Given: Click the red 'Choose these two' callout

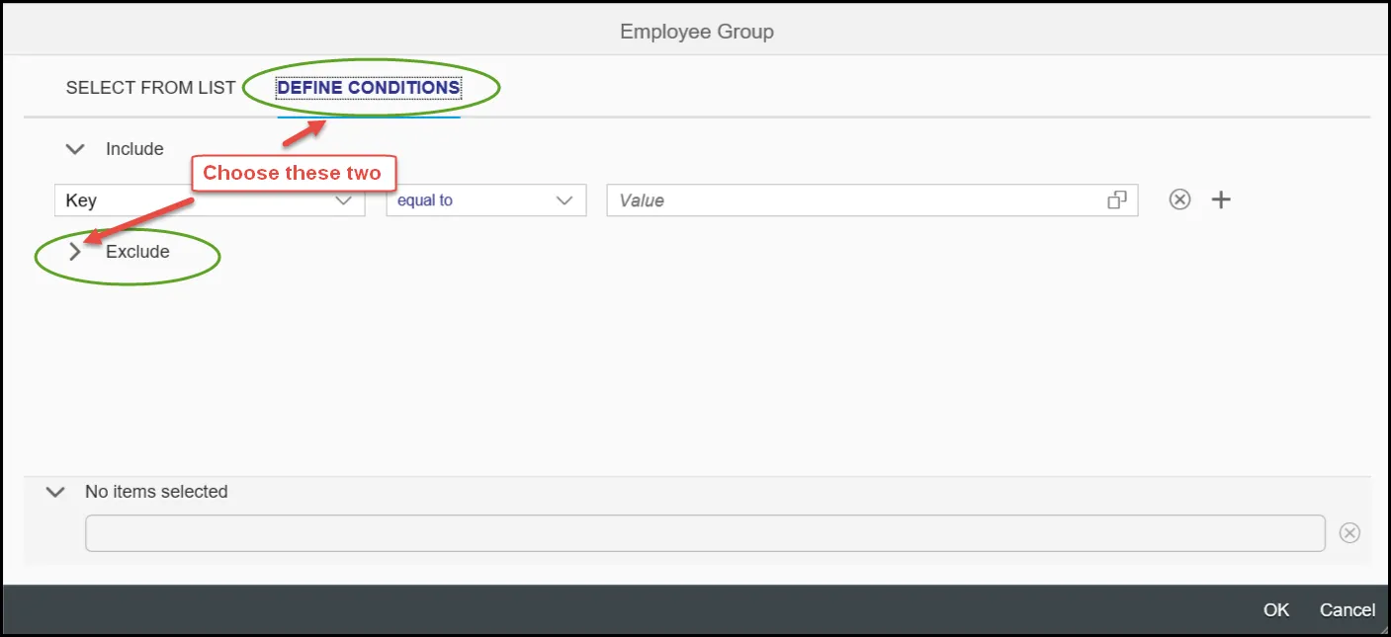Looking at the screenshot, I should point(292,174).
